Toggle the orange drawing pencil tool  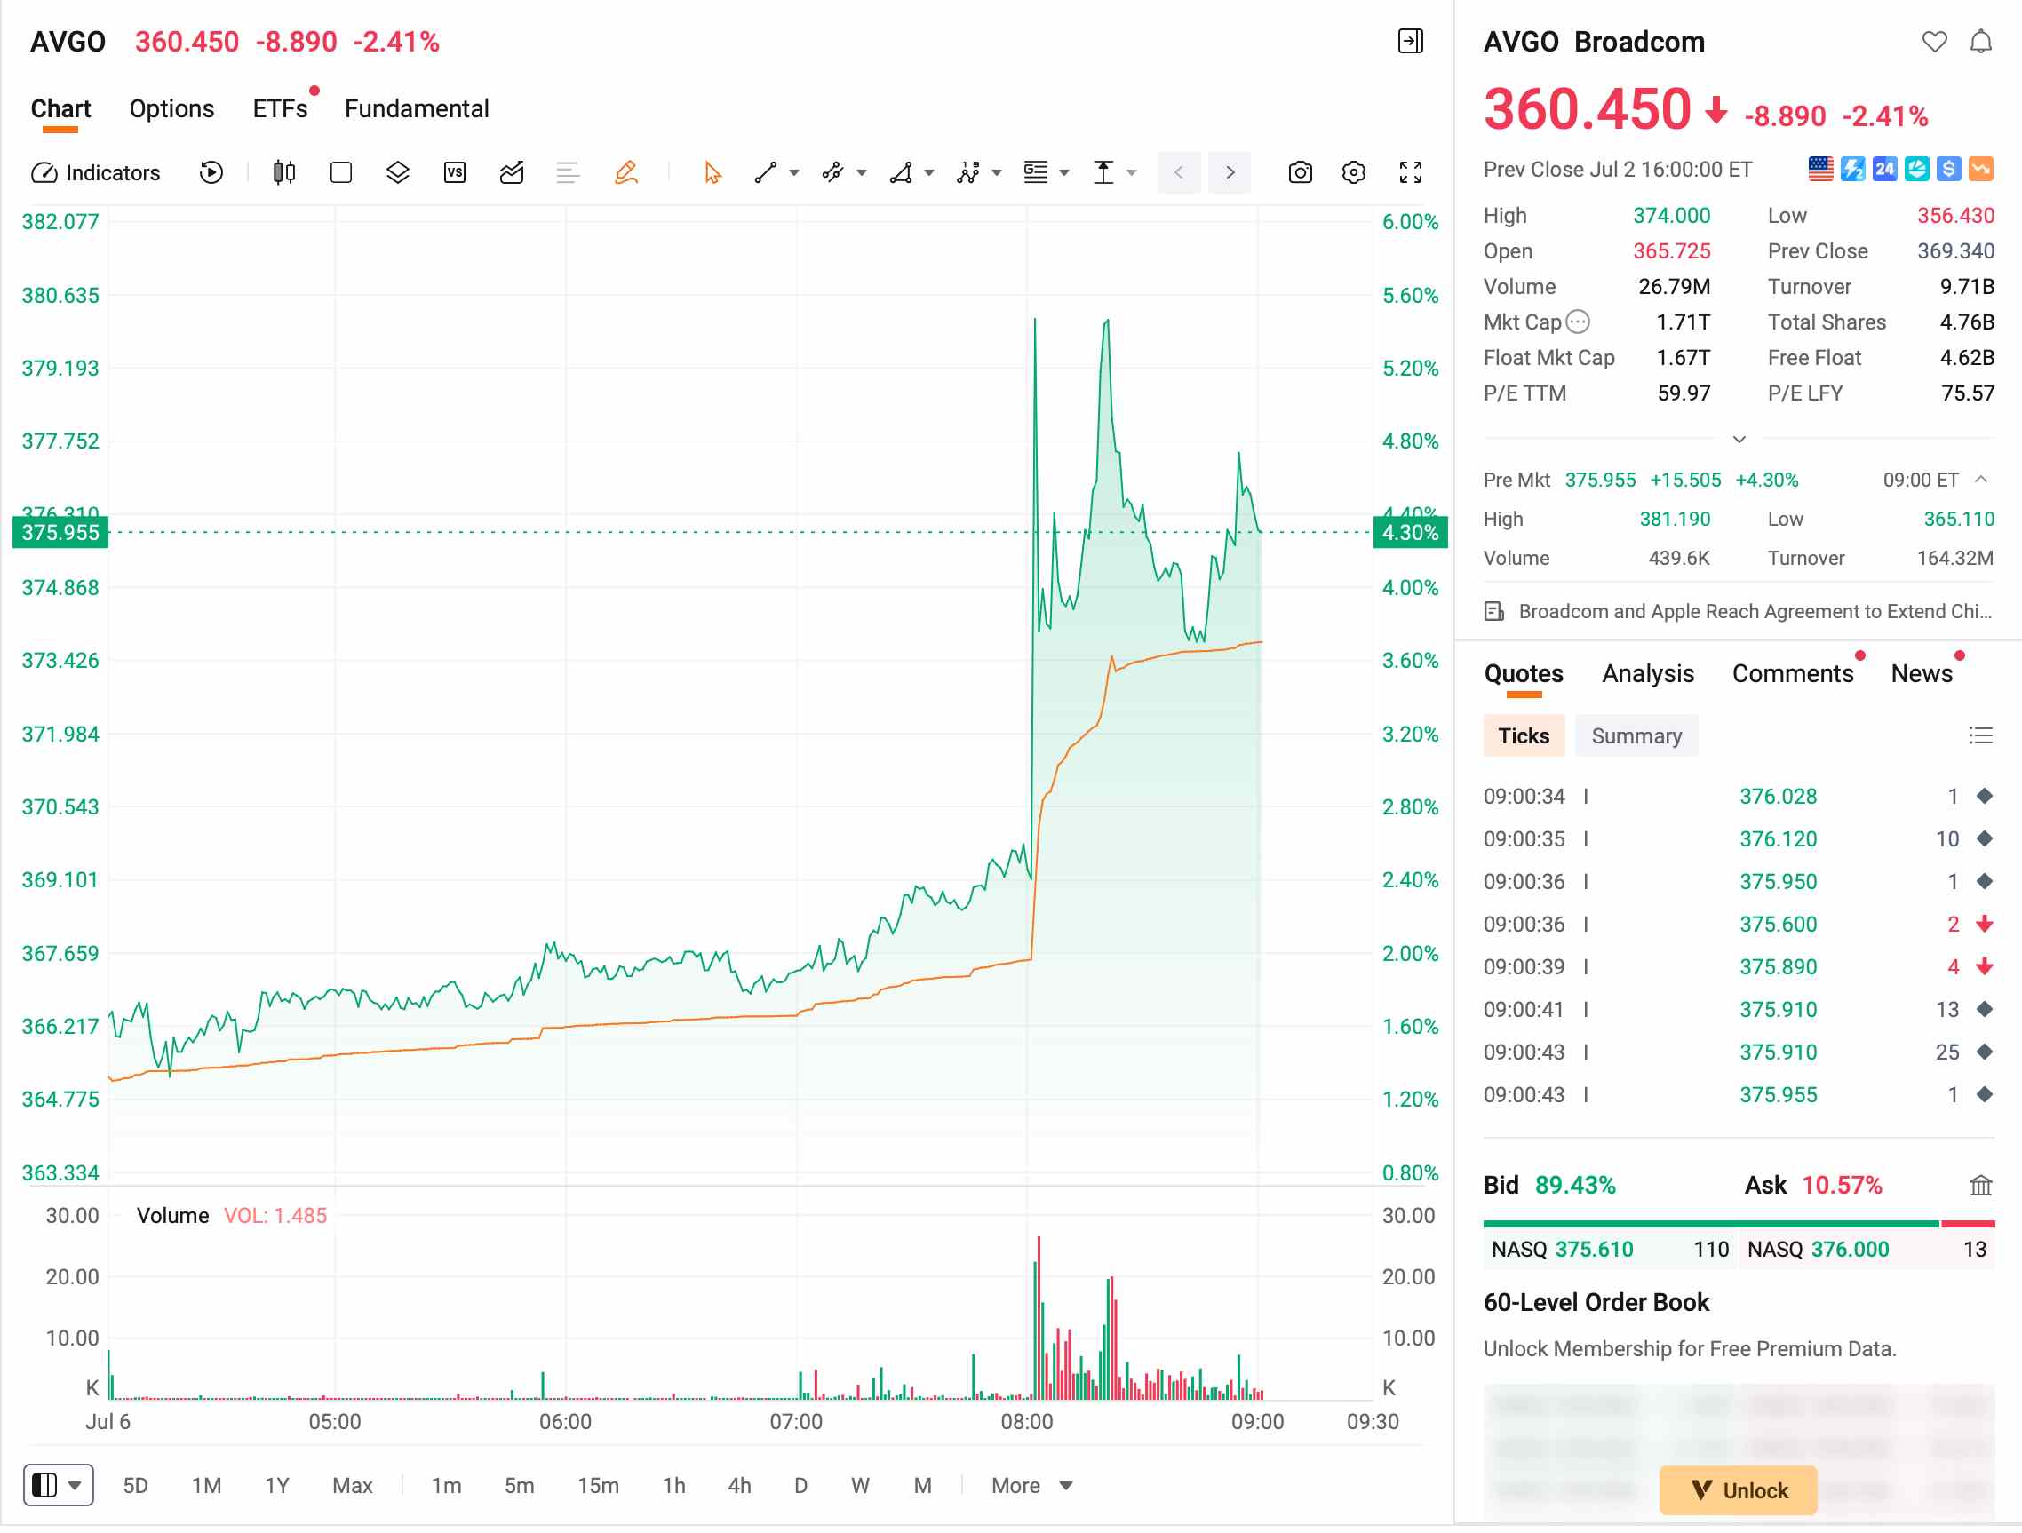point(626,173)
